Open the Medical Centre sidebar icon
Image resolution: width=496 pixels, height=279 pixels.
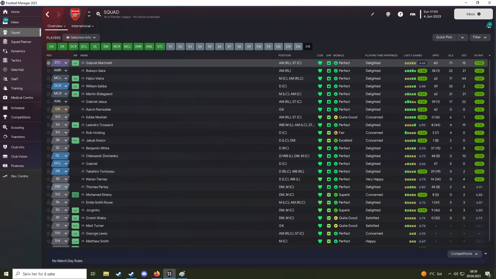(5, 98)
